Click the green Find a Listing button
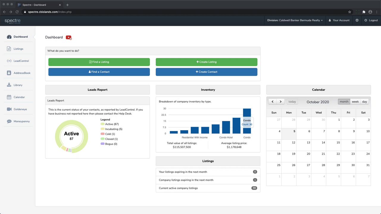The height and width of the screenshot is (214, 381). click(x=99, y=62)
